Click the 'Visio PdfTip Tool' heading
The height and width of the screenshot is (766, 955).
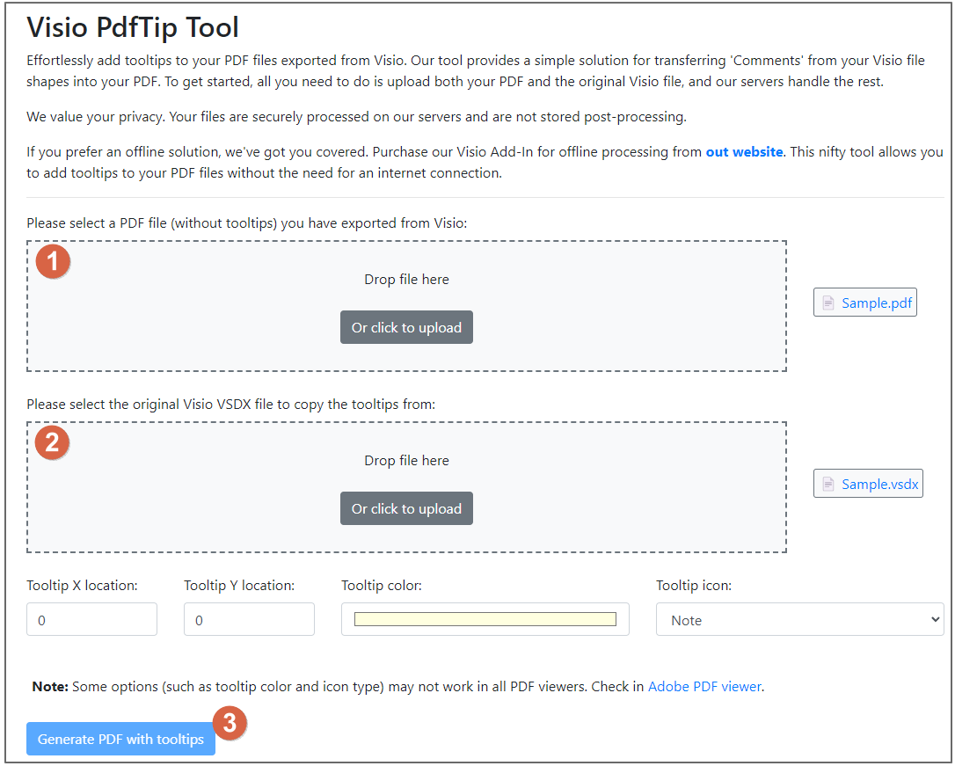pyautogui.click(x=133, y=27)
